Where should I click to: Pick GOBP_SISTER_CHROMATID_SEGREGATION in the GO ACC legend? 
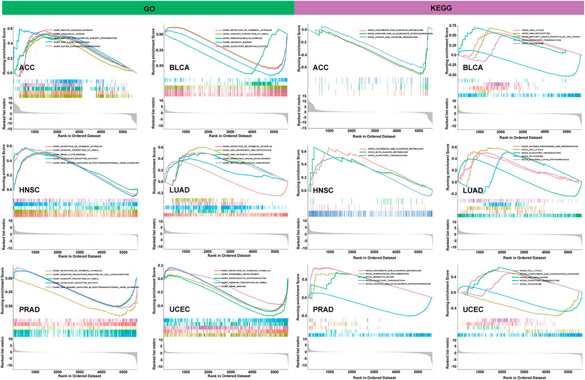coord(77,47)
